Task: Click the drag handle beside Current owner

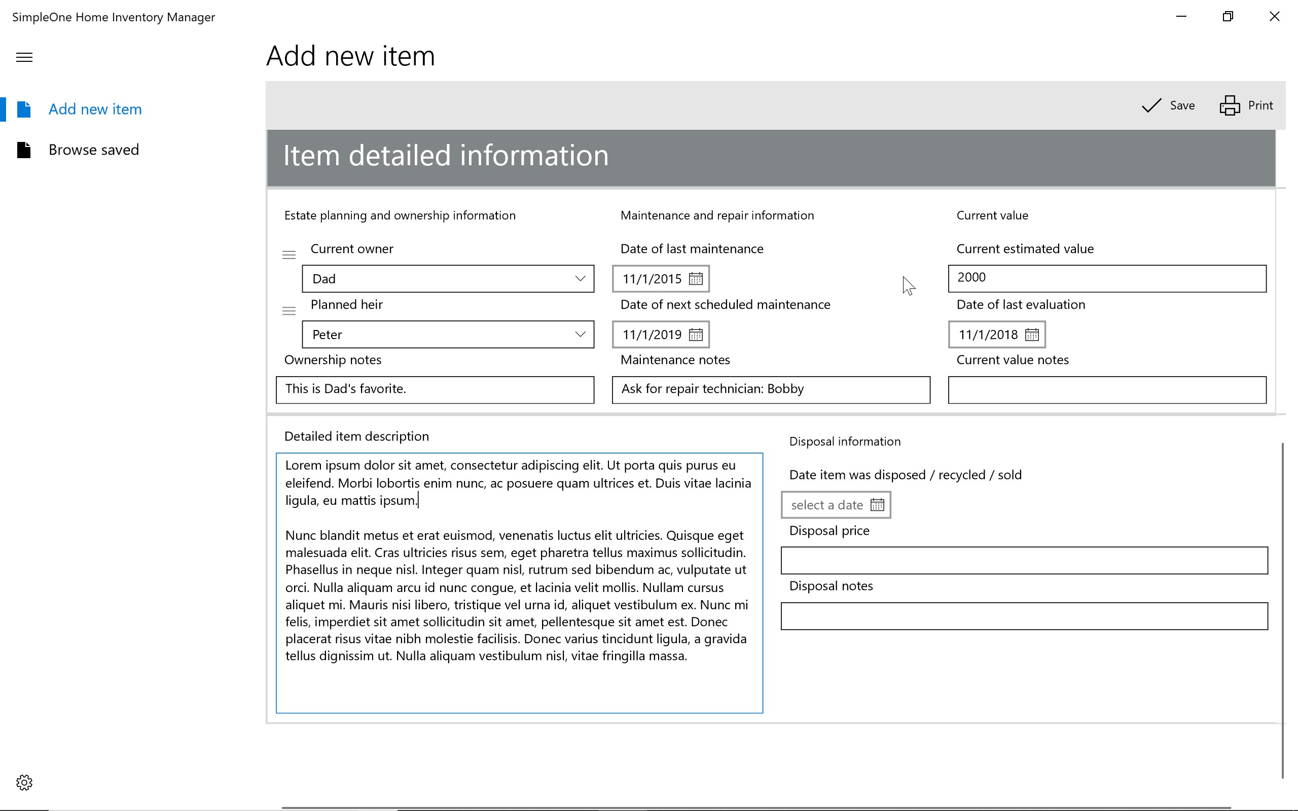Action: (289, 255)
